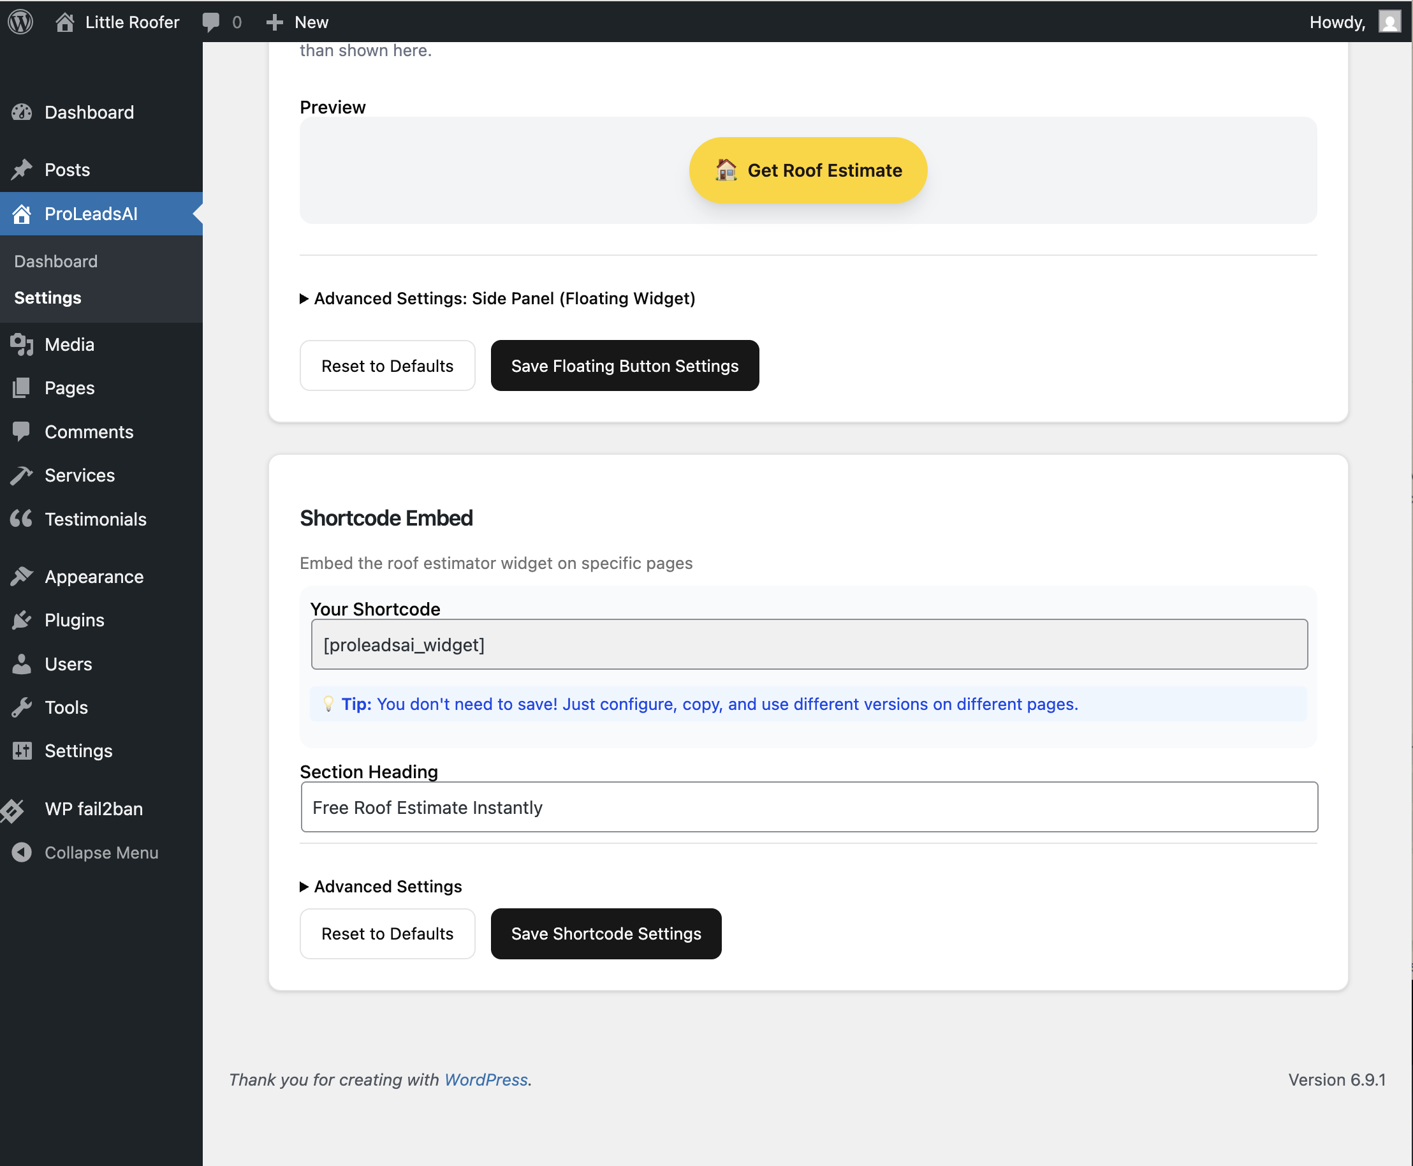Open Tools using the wrench icon
The width and height of the screenshot is (1413, 1166).
pos(22,707)
